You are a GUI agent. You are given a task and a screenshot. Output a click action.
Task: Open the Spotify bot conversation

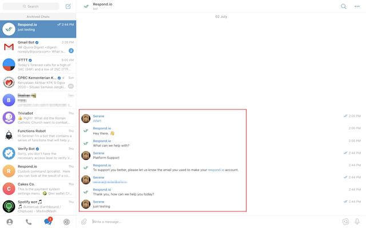coord(38,206)
